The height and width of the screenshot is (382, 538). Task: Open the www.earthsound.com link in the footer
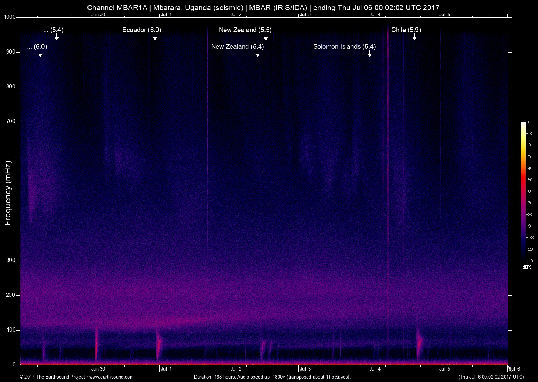tap(112, 377)
